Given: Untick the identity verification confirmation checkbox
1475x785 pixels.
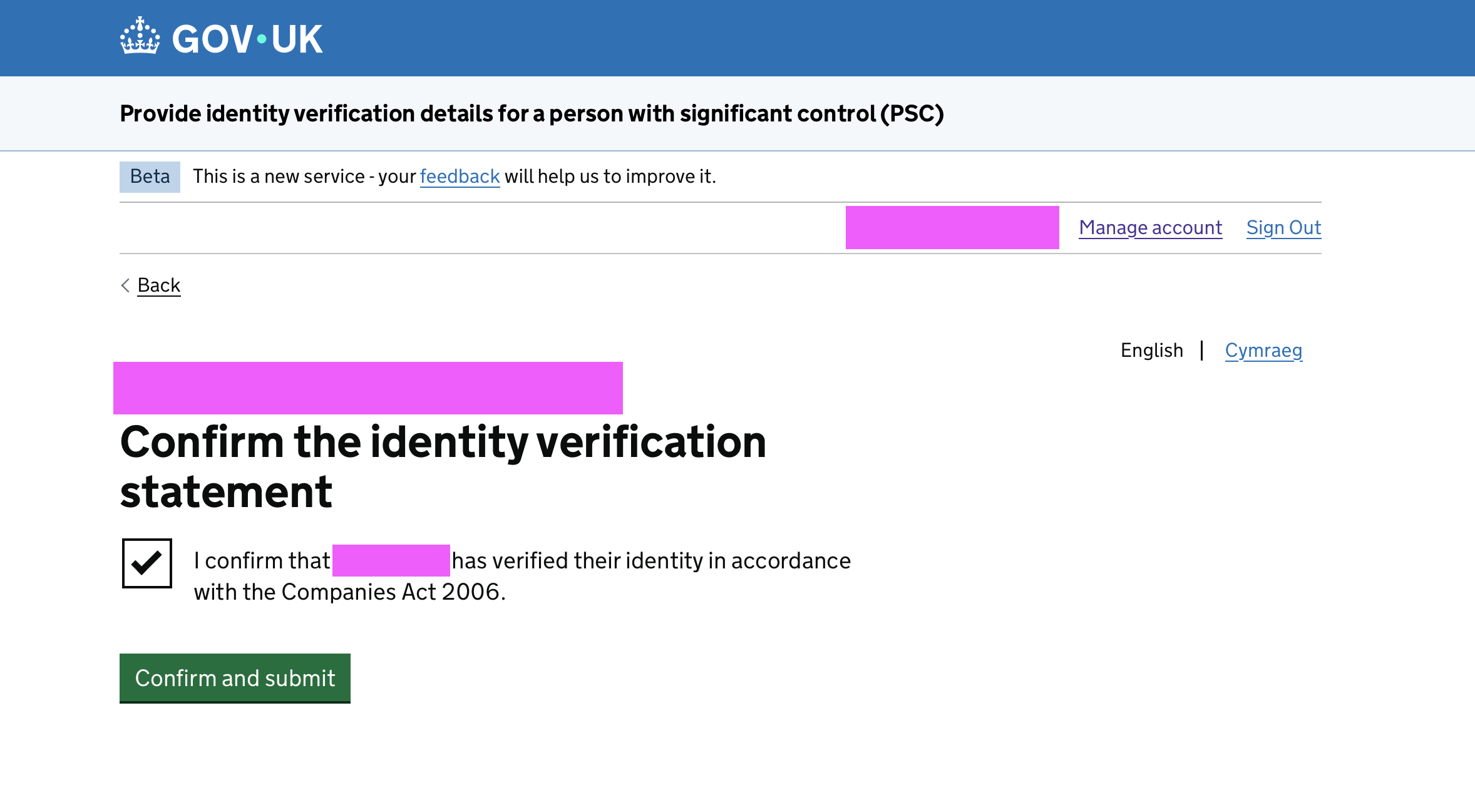Looking at the screenshot, I should click(x=147, y=563).
